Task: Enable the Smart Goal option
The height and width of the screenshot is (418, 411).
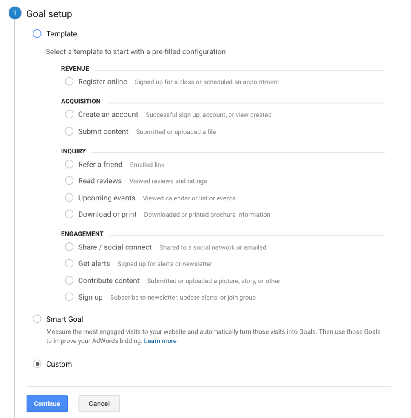Action: (x=37, y=319)
